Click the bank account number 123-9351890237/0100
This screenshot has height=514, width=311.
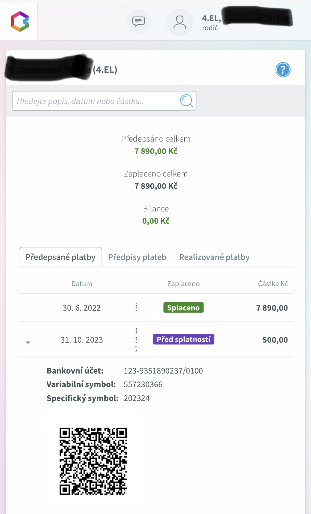(163, 371)
